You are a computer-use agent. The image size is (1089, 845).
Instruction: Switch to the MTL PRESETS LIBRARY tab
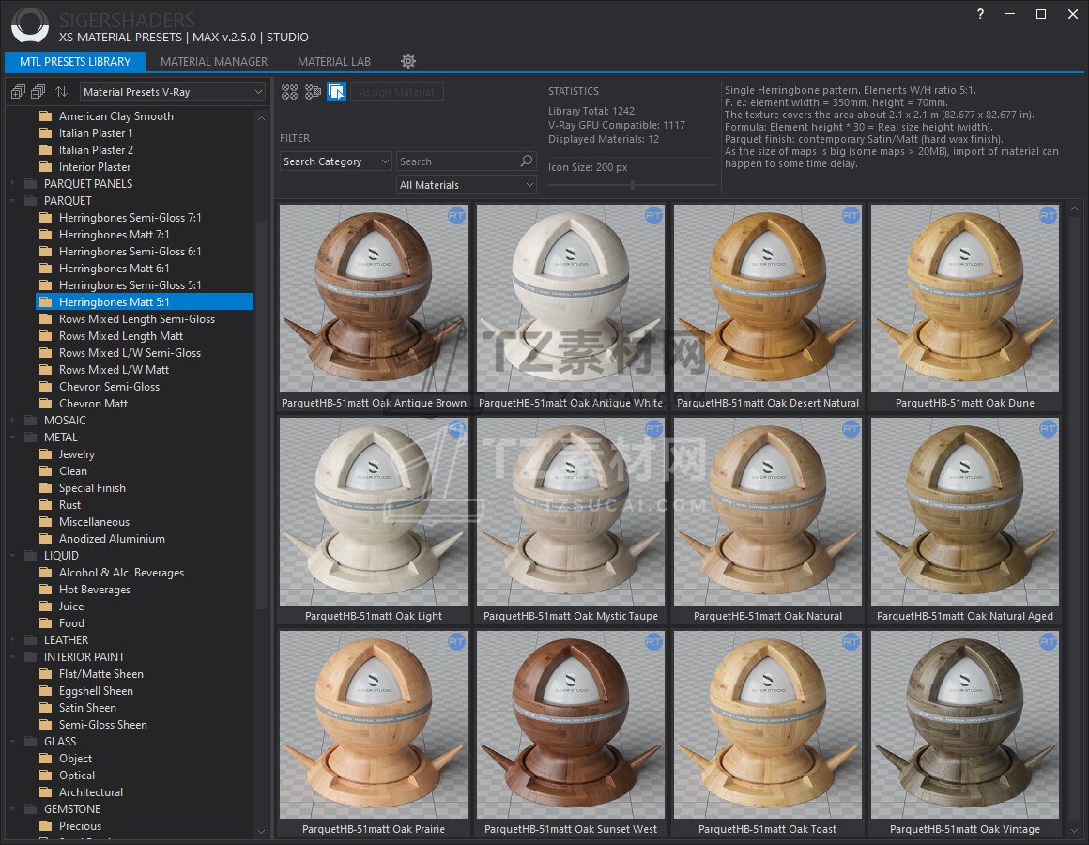tap(75, 62)
